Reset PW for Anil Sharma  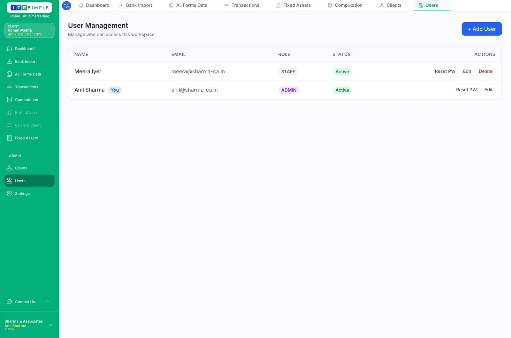[466, 90]
